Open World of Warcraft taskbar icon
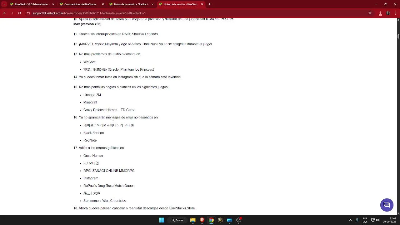The width and height of the screenshot is (400, 225). click(220, 220)
